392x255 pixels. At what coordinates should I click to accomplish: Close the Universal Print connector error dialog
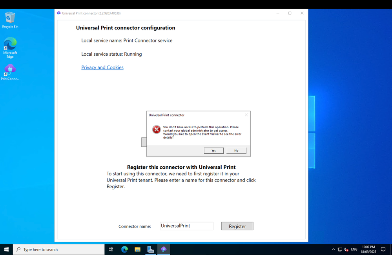click(x=246, y=115)
